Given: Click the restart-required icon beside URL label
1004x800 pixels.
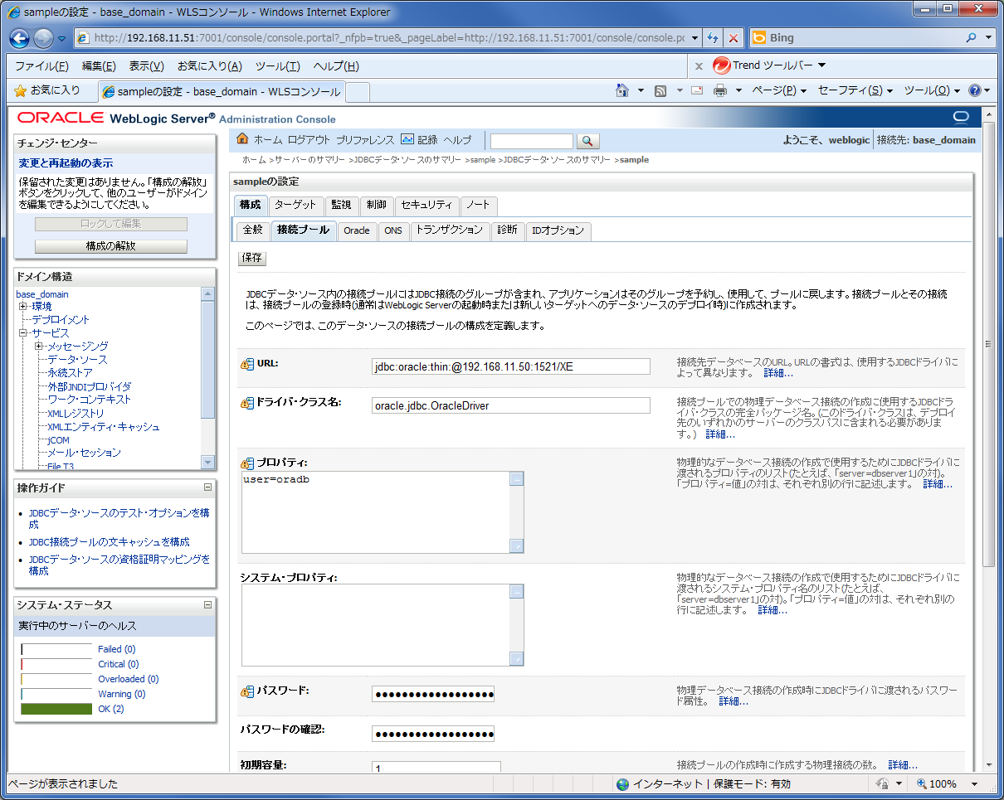Looking at the screenshot, I should coord(247,364).
